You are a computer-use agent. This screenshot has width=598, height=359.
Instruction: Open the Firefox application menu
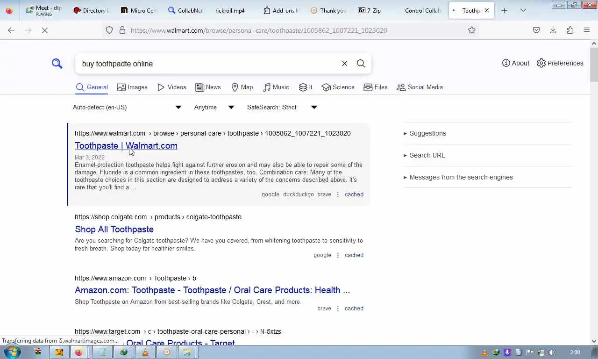[587, 30]
